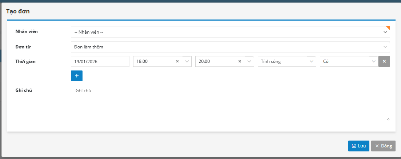Viewport: 401px width, 159px height.
Task: Expand the 20:00 end time chevron
Action: tap(249, 61)
